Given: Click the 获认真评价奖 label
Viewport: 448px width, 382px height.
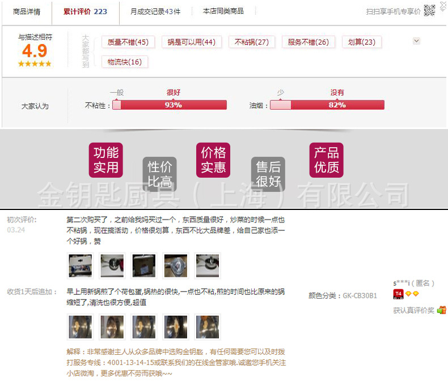Looking at the screenshot, I should pos(414,310).
